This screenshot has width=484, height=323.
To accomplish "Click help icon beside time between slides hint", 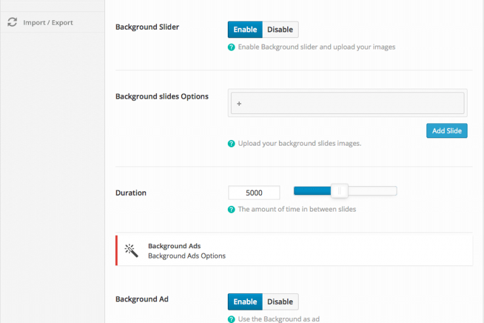I will tap(231, 210).
